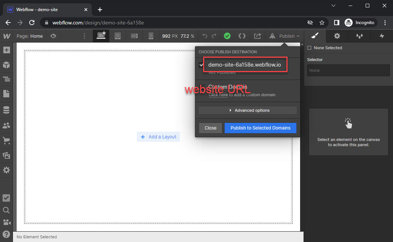
Task: Click the browser address bar URL
Action: (x=98, y=23)
